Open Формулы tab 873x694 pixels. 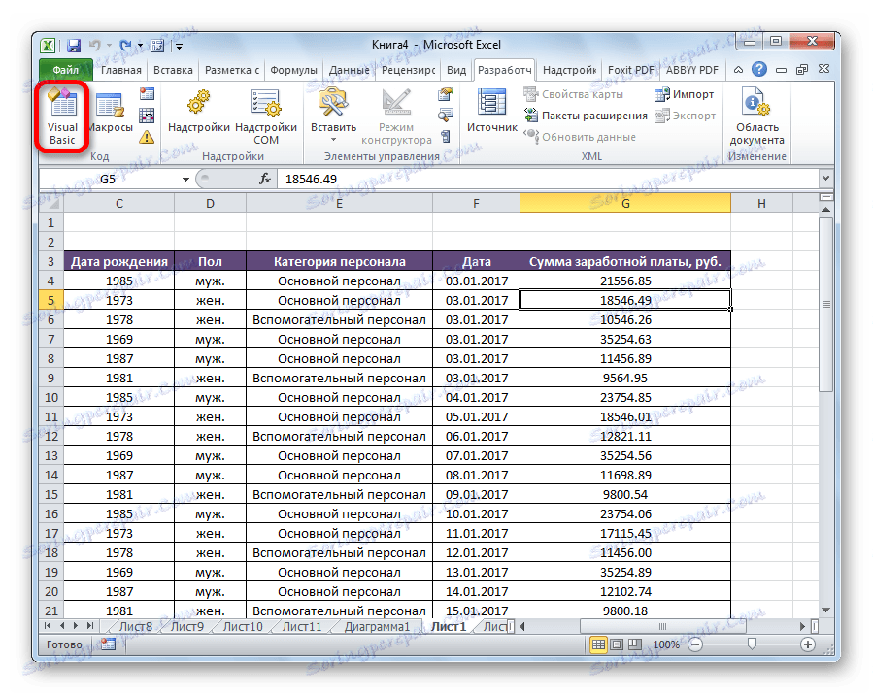tap(293, 70)
